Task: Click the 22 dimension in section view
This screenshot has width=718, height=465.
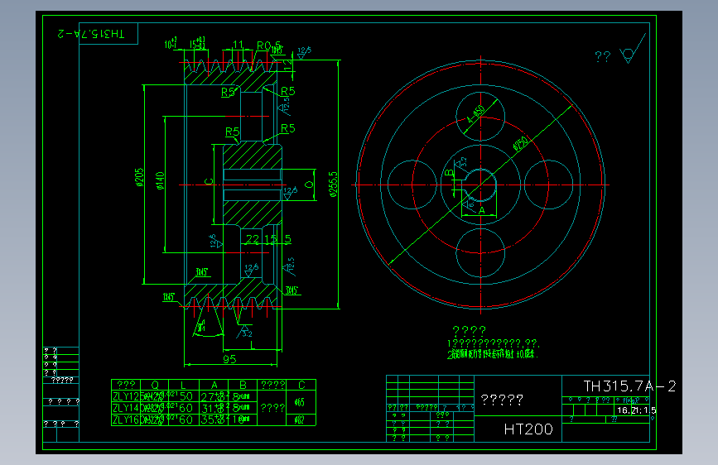Action: pyautogui.click(x=253, y=239)
